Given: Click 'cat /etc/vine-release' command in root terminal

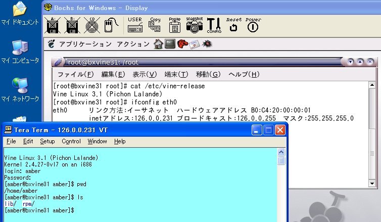Looking at the screenshot, I should point(168,86).
